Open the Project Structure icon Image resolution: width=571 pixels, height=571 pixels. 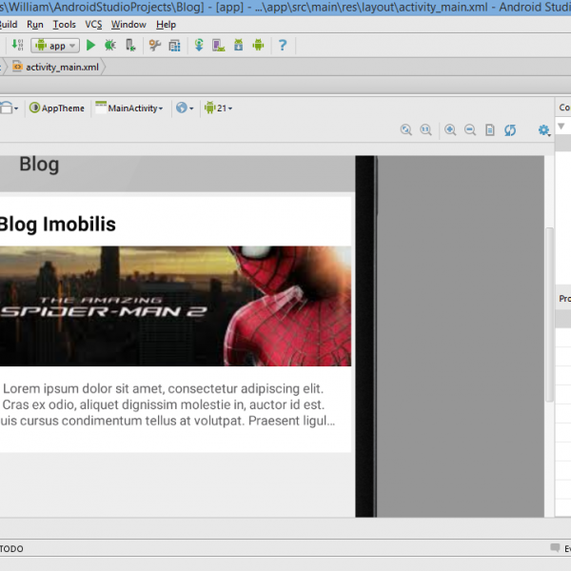click(174, 46)
